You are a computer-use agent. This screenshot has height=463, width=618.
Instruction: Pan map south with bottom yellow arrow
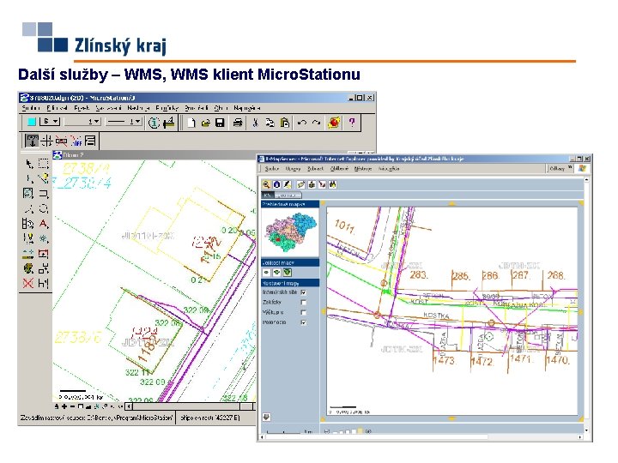451,419
